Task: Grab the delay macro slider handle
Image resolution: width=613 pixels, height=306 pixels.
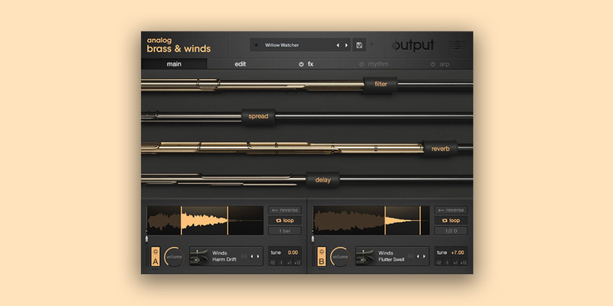Action: coord(323,181)
